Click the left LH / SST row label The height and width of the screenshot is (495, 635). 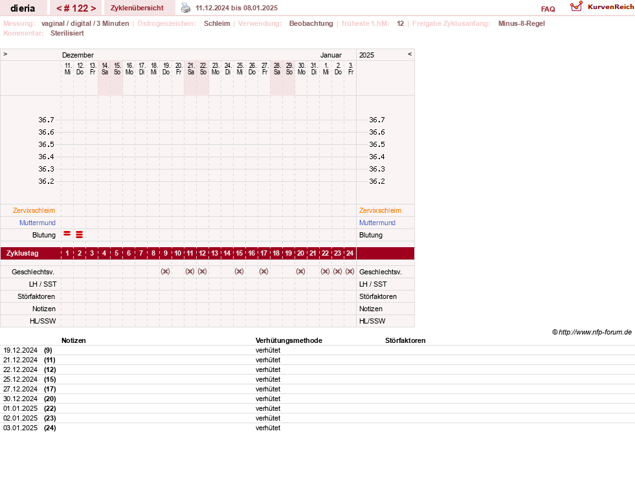43,284
